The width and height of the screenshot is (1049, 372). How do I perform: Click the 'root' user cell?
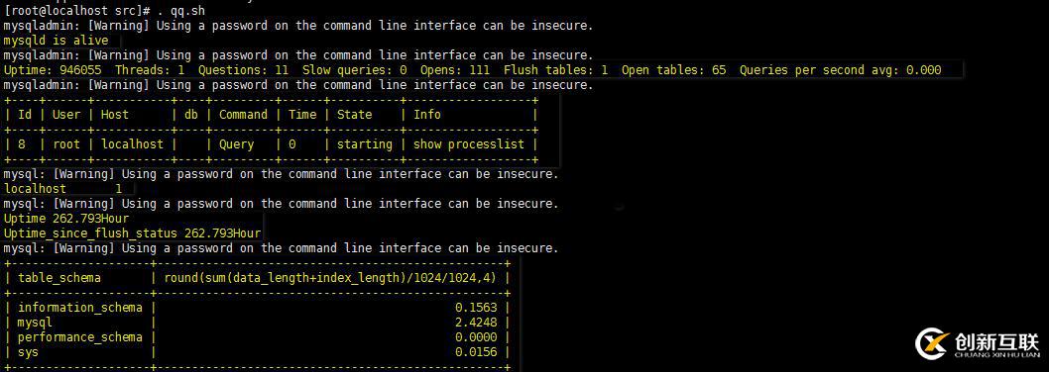coord(66,144)
